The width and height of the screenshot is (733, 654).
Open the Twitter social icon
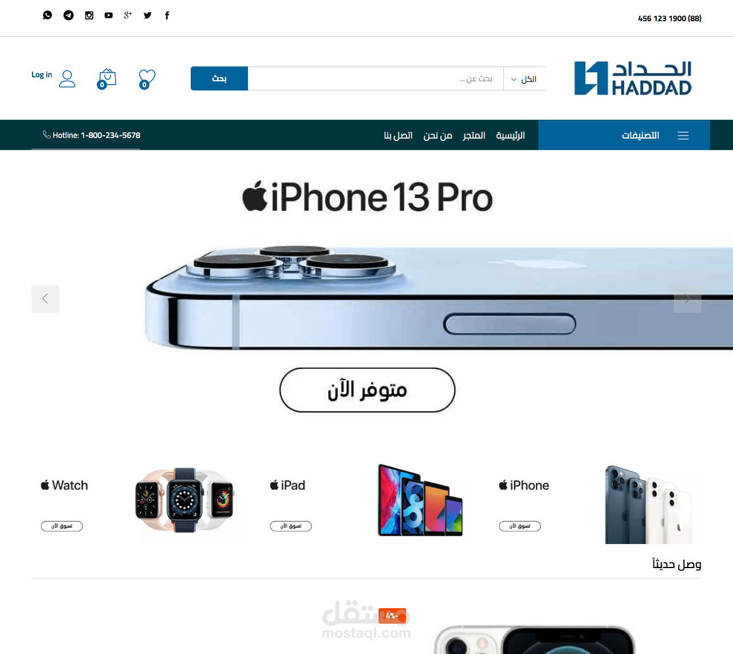[148, 15]
